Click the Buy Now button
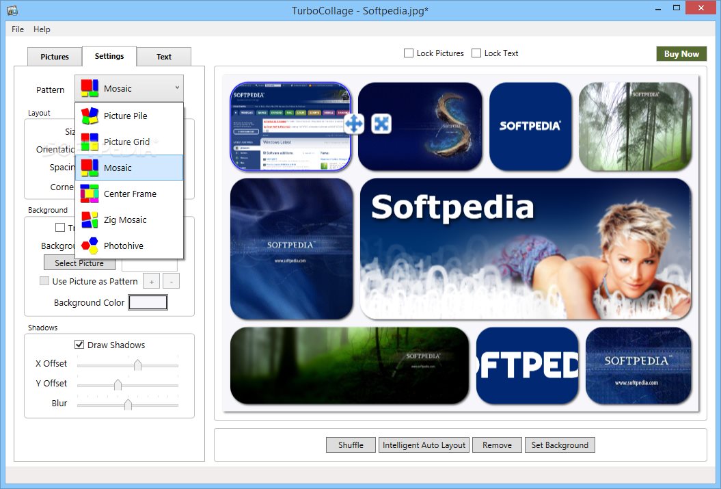 (x=681, y=54)
